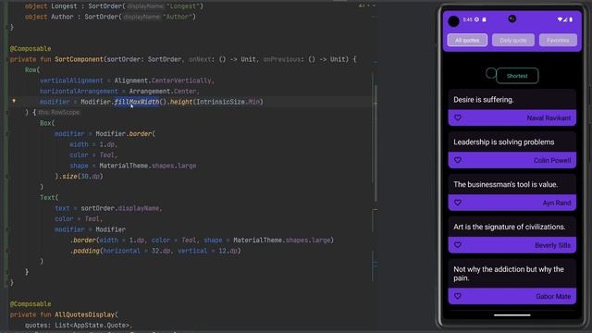Click the '.padding' modifier line
592x333 pixels.
point(155,251)
